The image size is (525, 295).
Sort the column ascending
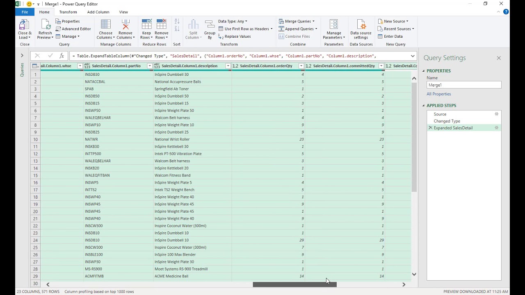(x=177, y=21)
